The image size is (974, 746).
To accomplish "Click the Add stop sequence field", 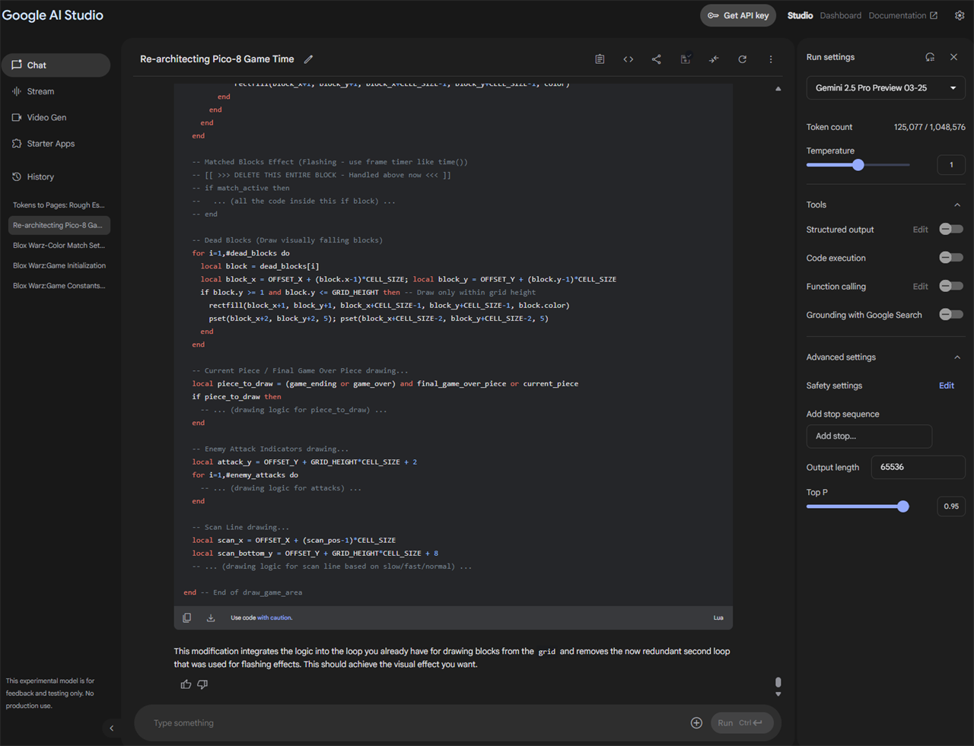I will tap(869, 436).
